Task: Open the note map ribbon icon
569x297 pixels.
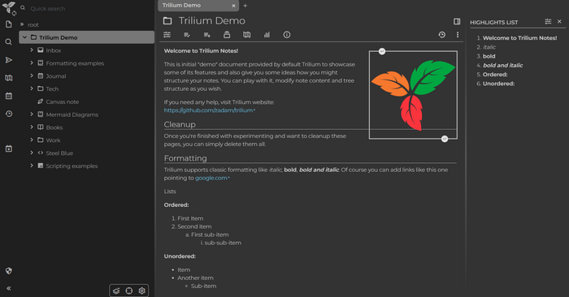Action: coord(247,35)
